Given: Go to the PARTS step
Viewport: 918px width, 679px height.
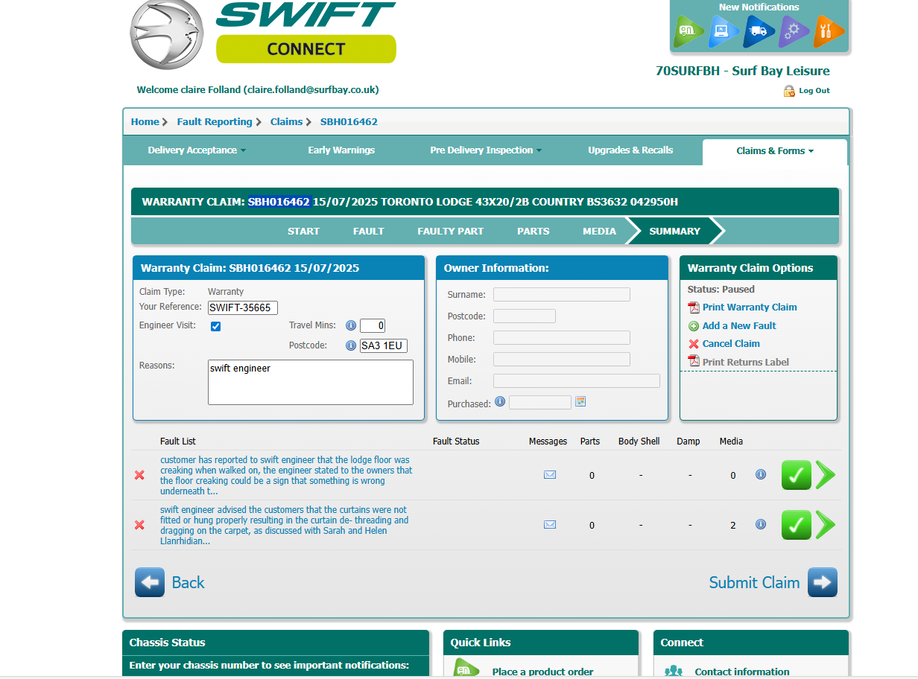Looking at the screenshot, I should [x=534, y=232].
